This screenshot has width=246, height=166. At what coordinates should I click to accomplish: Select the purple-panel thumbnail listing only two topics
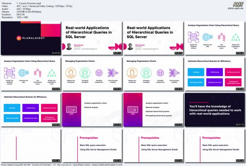coord(92,110)
